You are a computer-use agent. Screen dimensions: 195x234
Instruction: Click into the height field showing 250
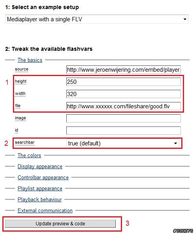(x=124, y=82)
